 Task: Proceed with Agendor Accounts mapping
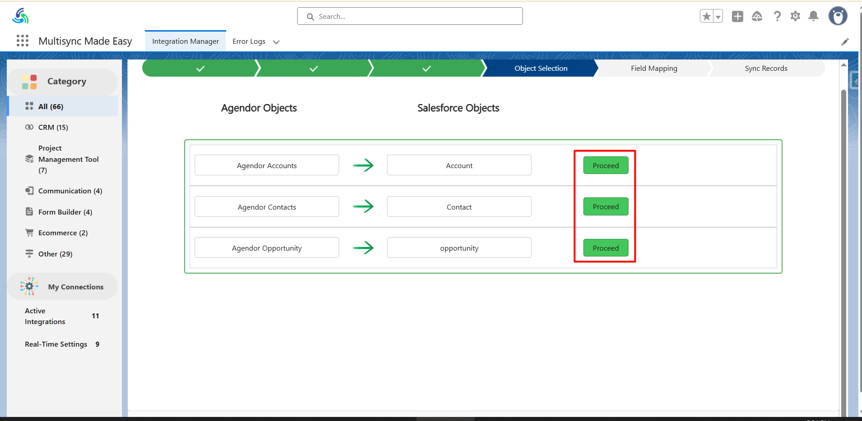point(606,165)
